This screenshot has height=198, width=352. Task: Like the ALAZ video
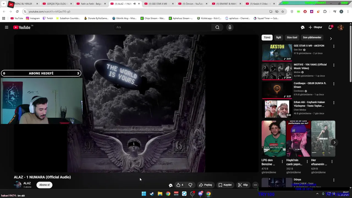(180, 185)
